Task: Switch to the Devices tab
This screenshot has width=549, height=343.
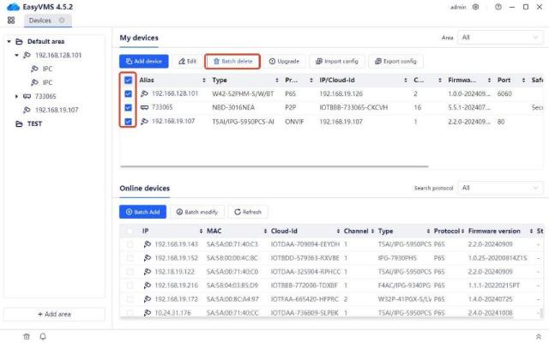Action: (39, 20)
